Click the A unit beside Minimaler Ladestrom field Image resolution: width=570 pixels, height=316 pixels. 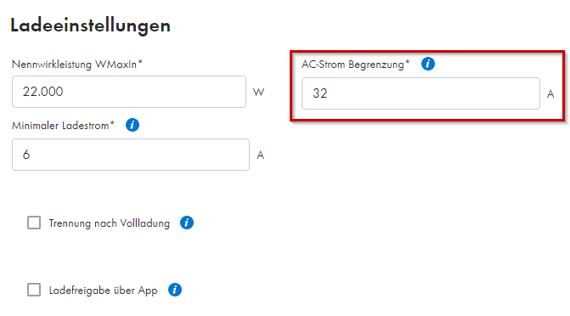click(260, 155)
